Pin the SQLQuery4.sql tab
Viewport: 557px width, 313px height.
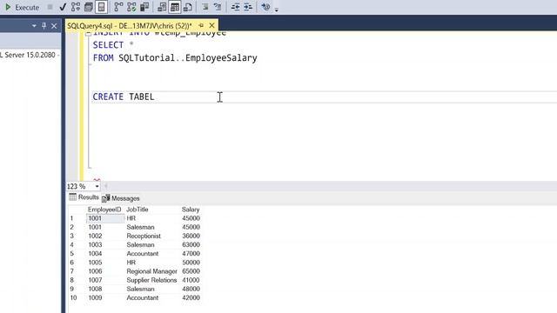(x=201, y=25)
